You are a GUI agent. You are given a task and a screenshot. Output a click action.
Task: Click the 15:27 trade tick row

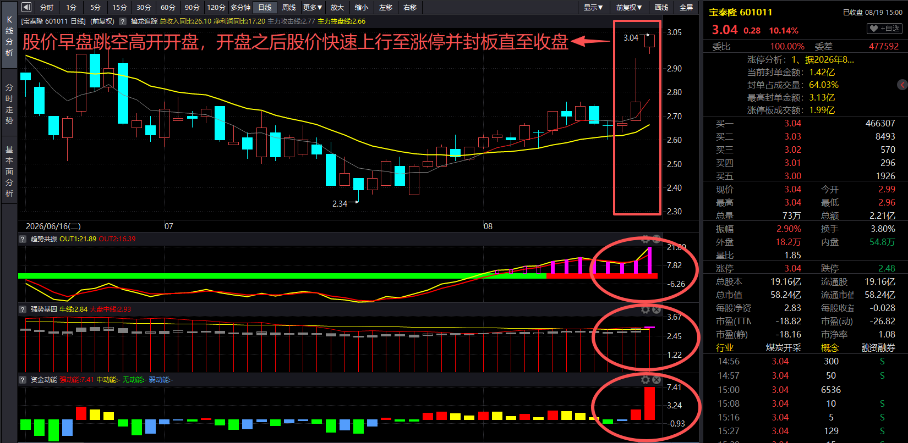(x=805, y=431)
